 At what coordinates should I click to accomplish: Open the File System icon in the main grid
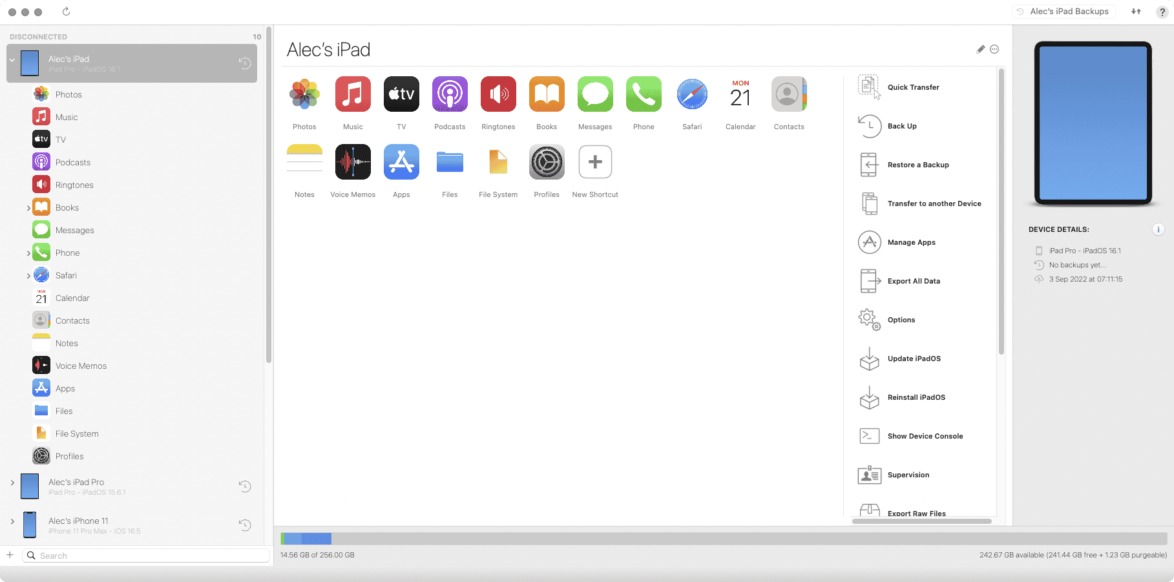(498, 161)
